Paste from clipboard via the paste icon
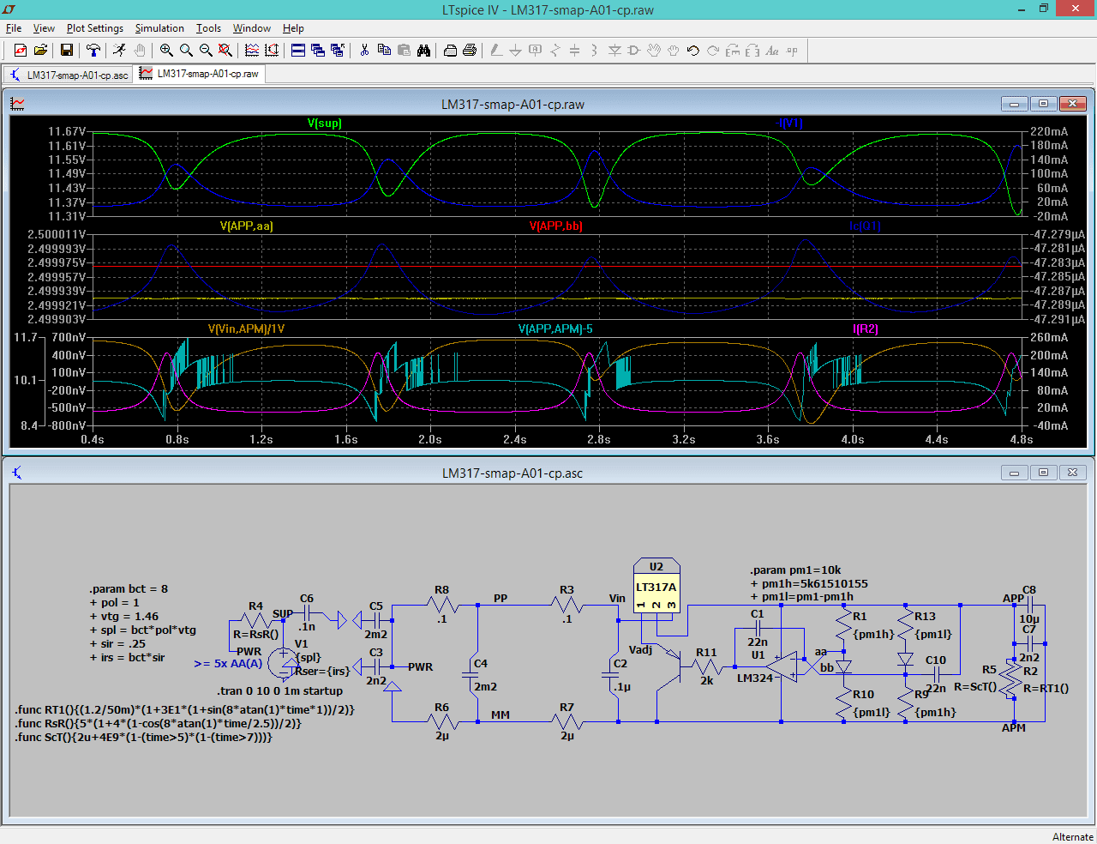 click(405, 50)
